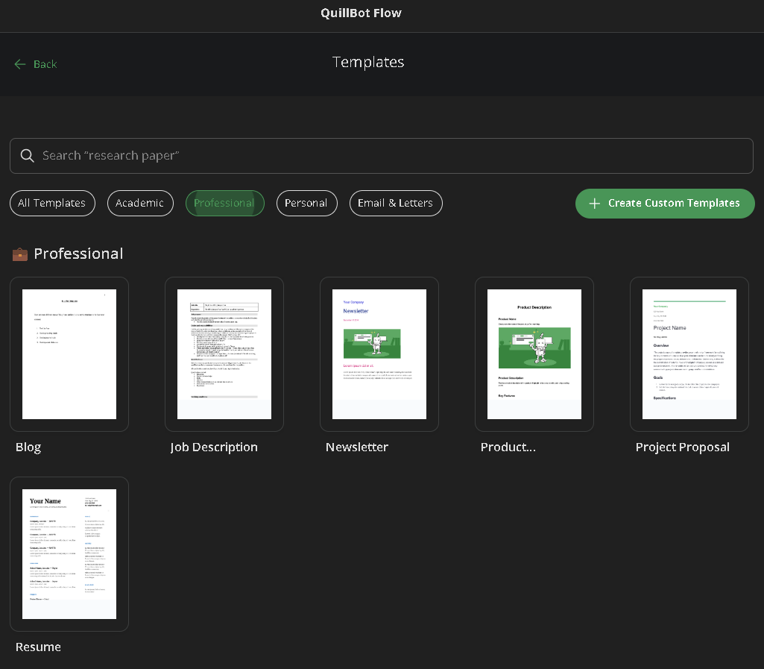This screenshot has height=669, width=764.
Task: Click the Create Custom Templates button
Action: coord(664,203)
